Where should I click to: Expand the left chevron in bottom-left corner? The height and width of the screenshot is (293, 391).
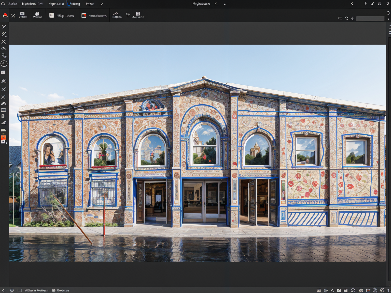tap(3, 290)
